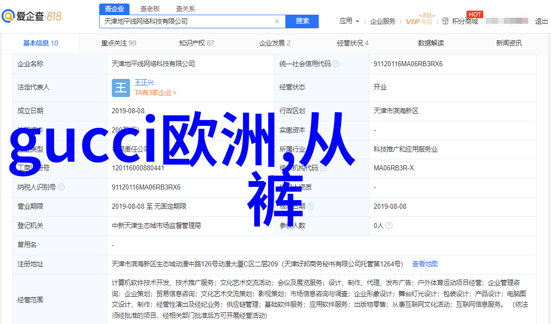The height and width of the screenshot is (324, 551).
Task: Click the Aiqicha logo
Action: pyautogui.click(x=32, y=16)
